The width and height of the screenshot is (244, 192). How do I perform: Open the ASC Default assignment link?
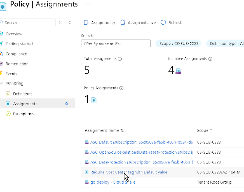point(141,142)
